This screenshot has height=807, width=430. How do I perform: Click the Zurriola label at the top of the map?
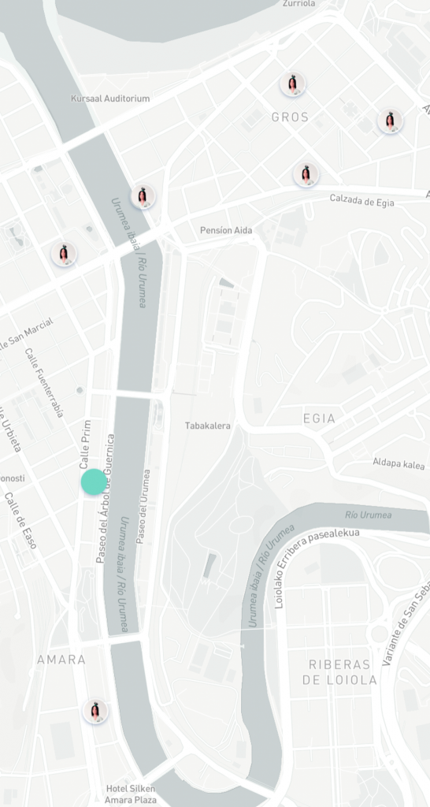click(298, 4)
